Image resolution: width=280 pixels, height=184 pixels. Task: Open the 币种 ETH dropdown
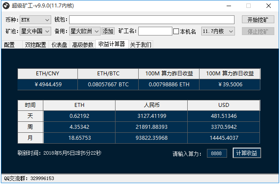coord(35,20)
